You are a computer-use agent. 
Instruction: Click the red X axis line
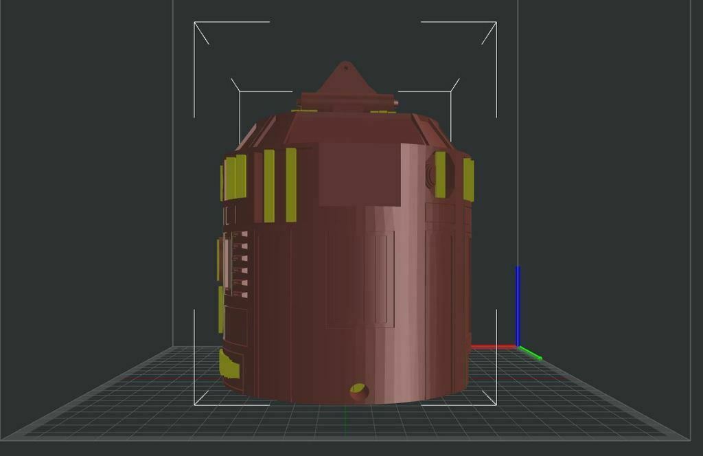(494, 347)
